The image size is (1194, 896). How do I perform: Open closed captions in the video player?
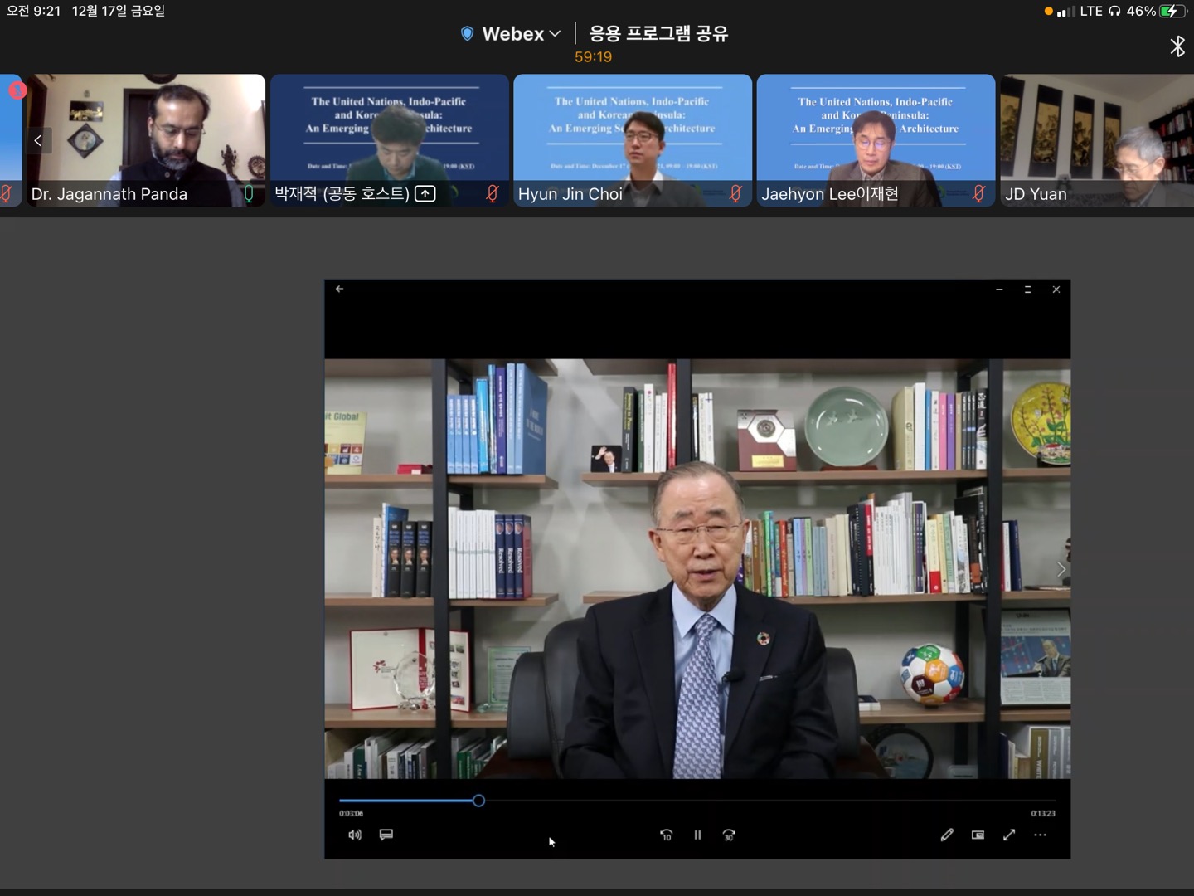pyautogui.click(x=386, y=835)
